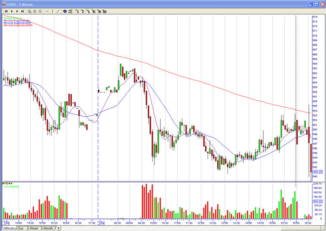This screenshot has height=231, width=326.
Task: Switch to the 1 minute interval button
Action: tap(77, 11)
